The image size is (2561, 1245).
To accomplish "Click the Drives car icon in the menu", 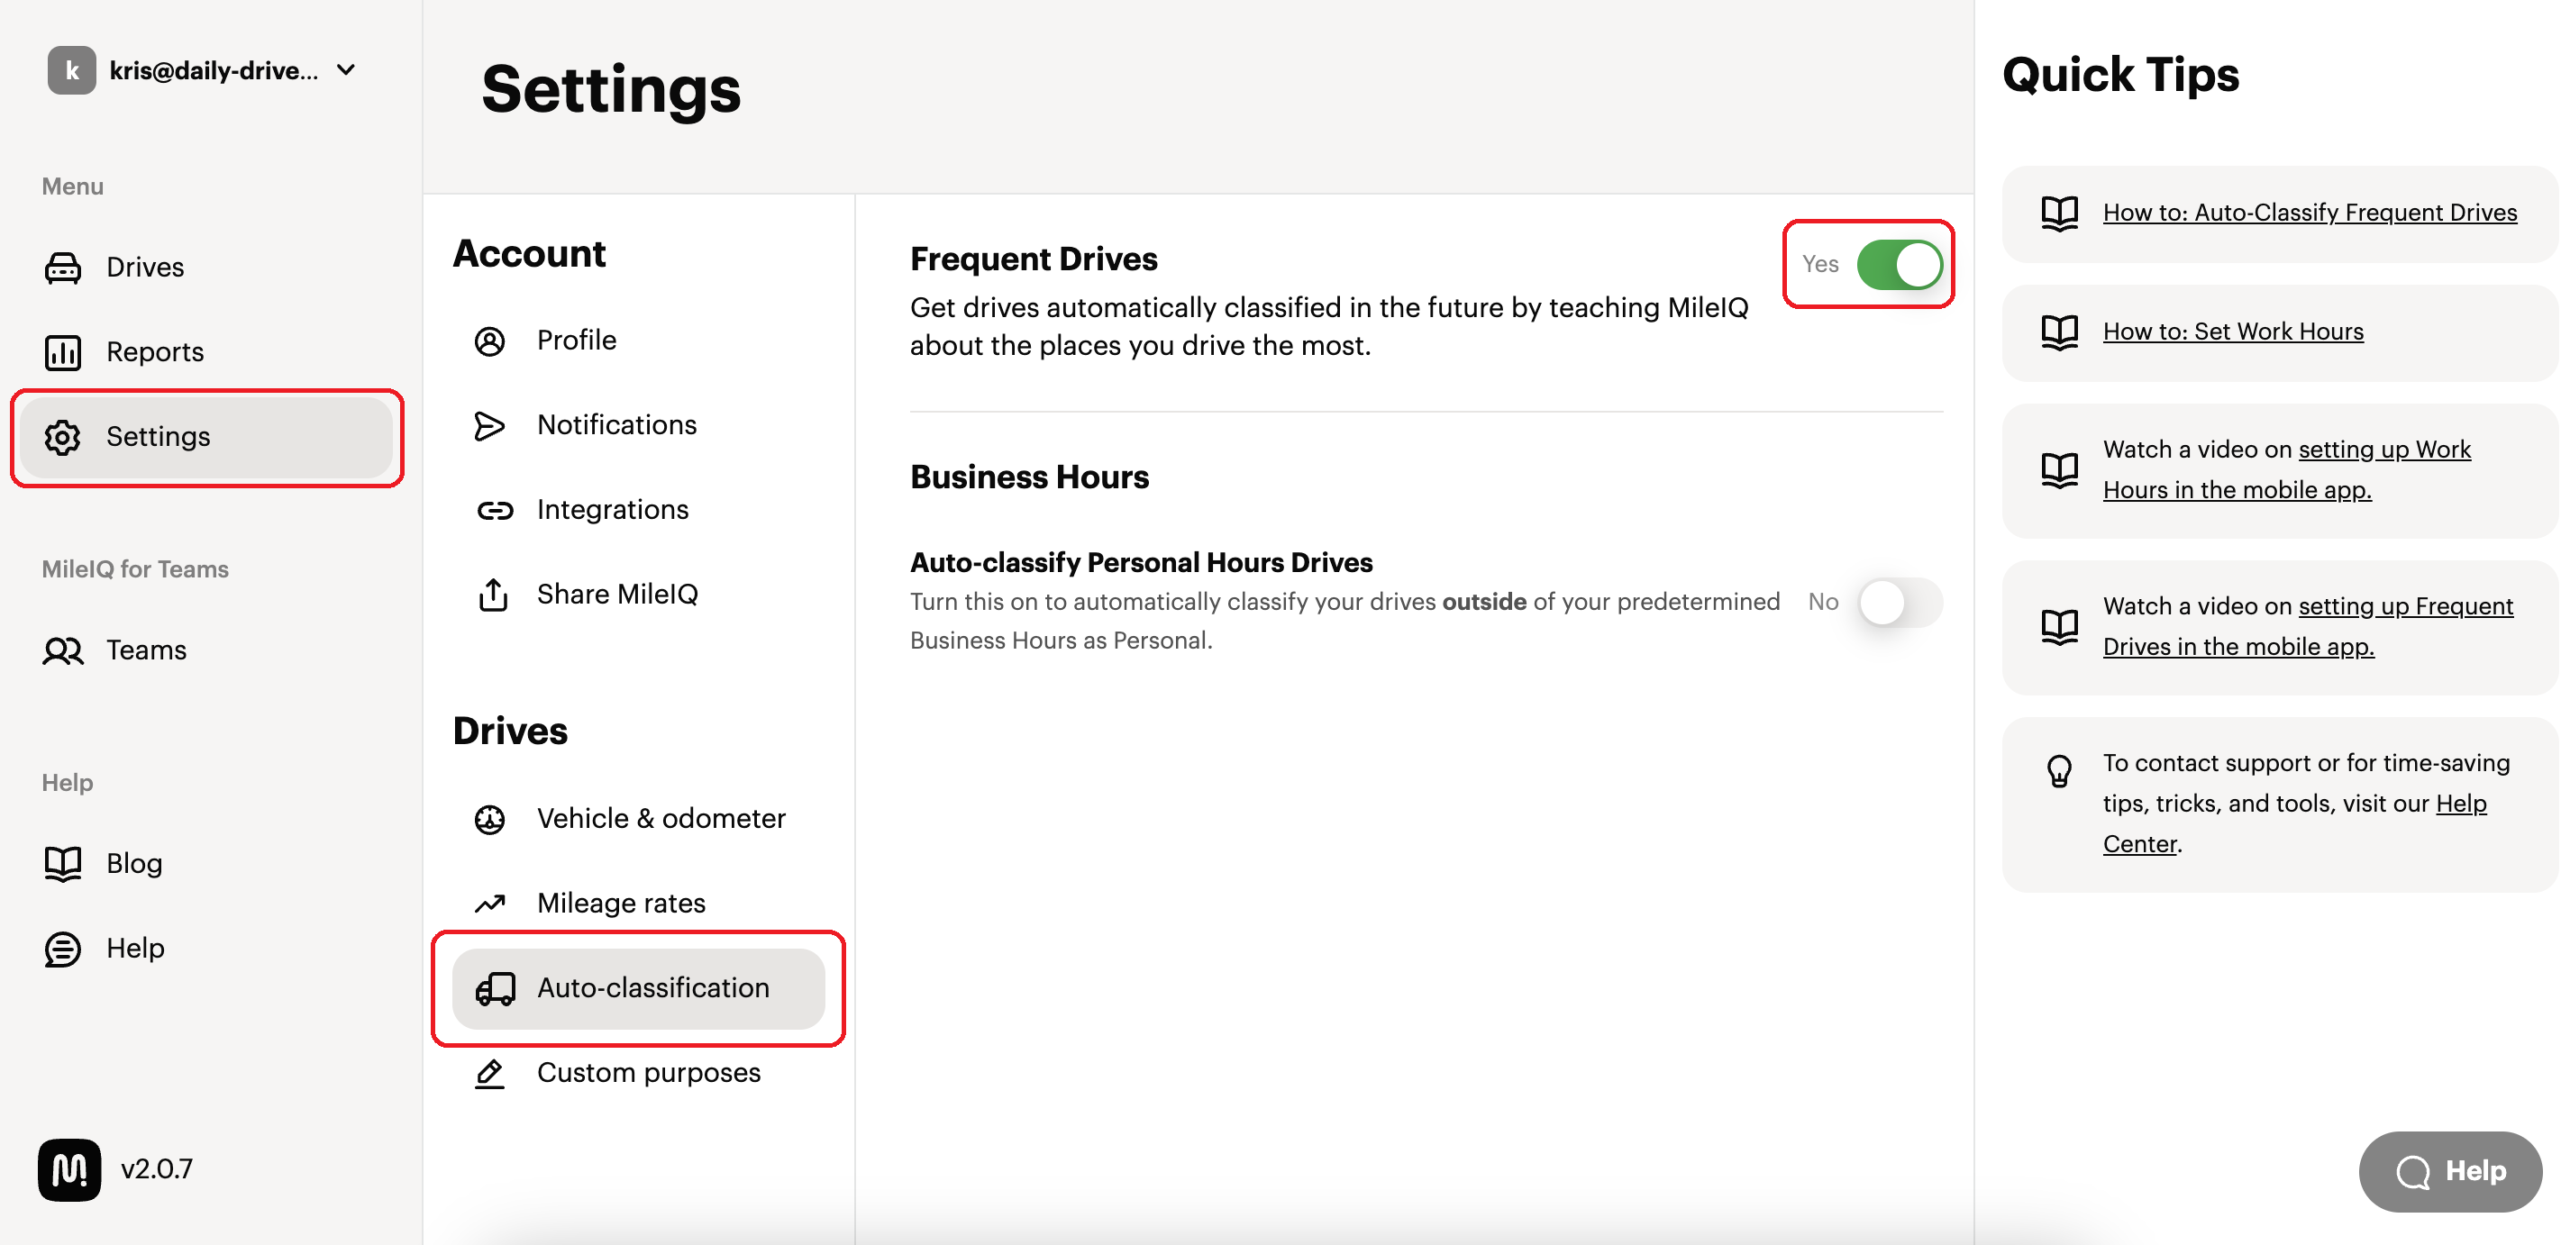I will [63, 268].
